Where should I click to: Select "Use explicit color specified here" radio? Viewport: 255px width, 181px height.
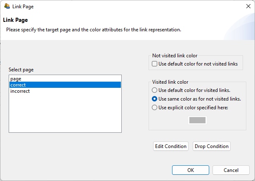coord(155,108)
